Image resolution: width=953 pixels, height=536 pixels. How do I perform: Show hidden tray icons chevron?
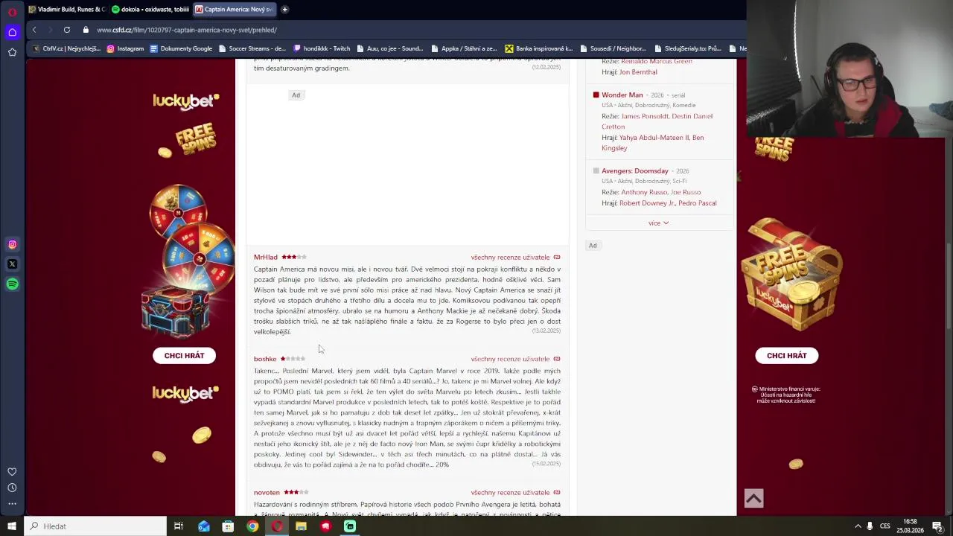(858, 526)
